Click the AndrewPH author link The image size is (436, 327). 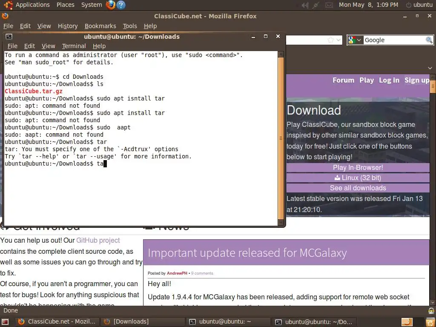[177, 273]
